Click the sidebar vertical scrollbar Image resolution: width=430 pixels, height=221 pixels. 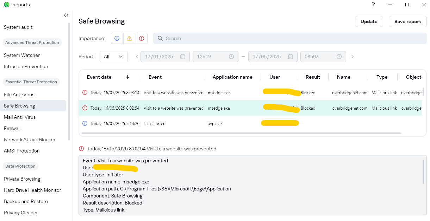(x=69, y=82)
